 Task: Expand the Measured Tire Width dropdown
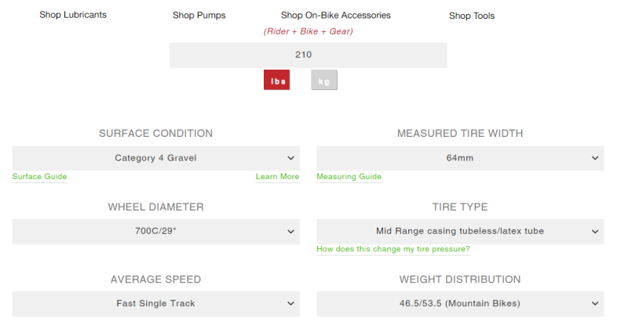click(459, 158)
